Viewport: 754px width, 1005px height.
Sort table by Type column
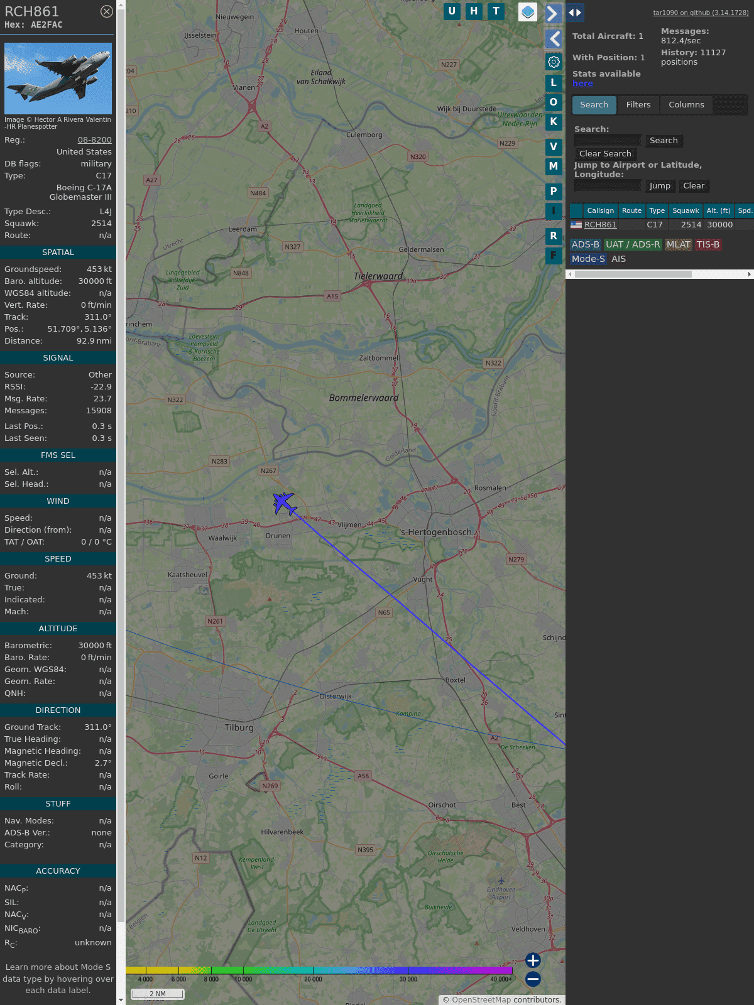pyautogui.click(x=657, y=211)
